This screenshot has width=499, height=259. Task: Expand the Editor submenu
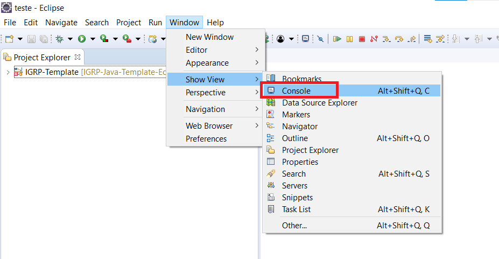(x=215, y=50)
